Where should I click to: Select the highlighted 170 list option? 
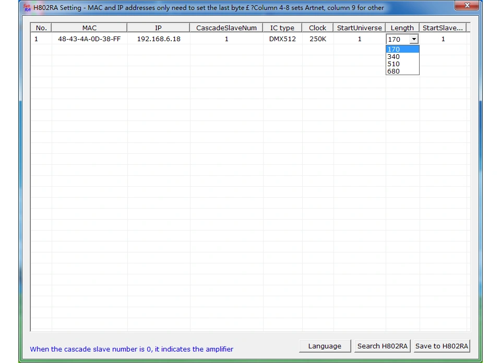click(x=402, y=49)
